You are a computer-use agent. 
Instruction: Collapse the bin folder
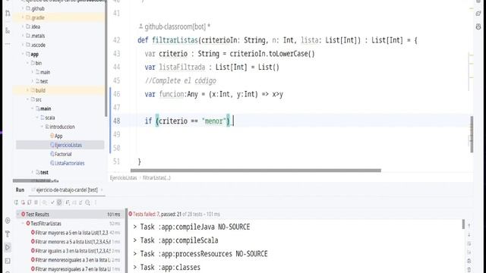coord(27,63)
